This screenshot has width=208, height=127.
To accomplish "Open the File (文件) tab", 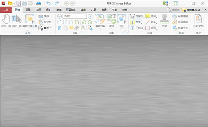I will (6, 10).
